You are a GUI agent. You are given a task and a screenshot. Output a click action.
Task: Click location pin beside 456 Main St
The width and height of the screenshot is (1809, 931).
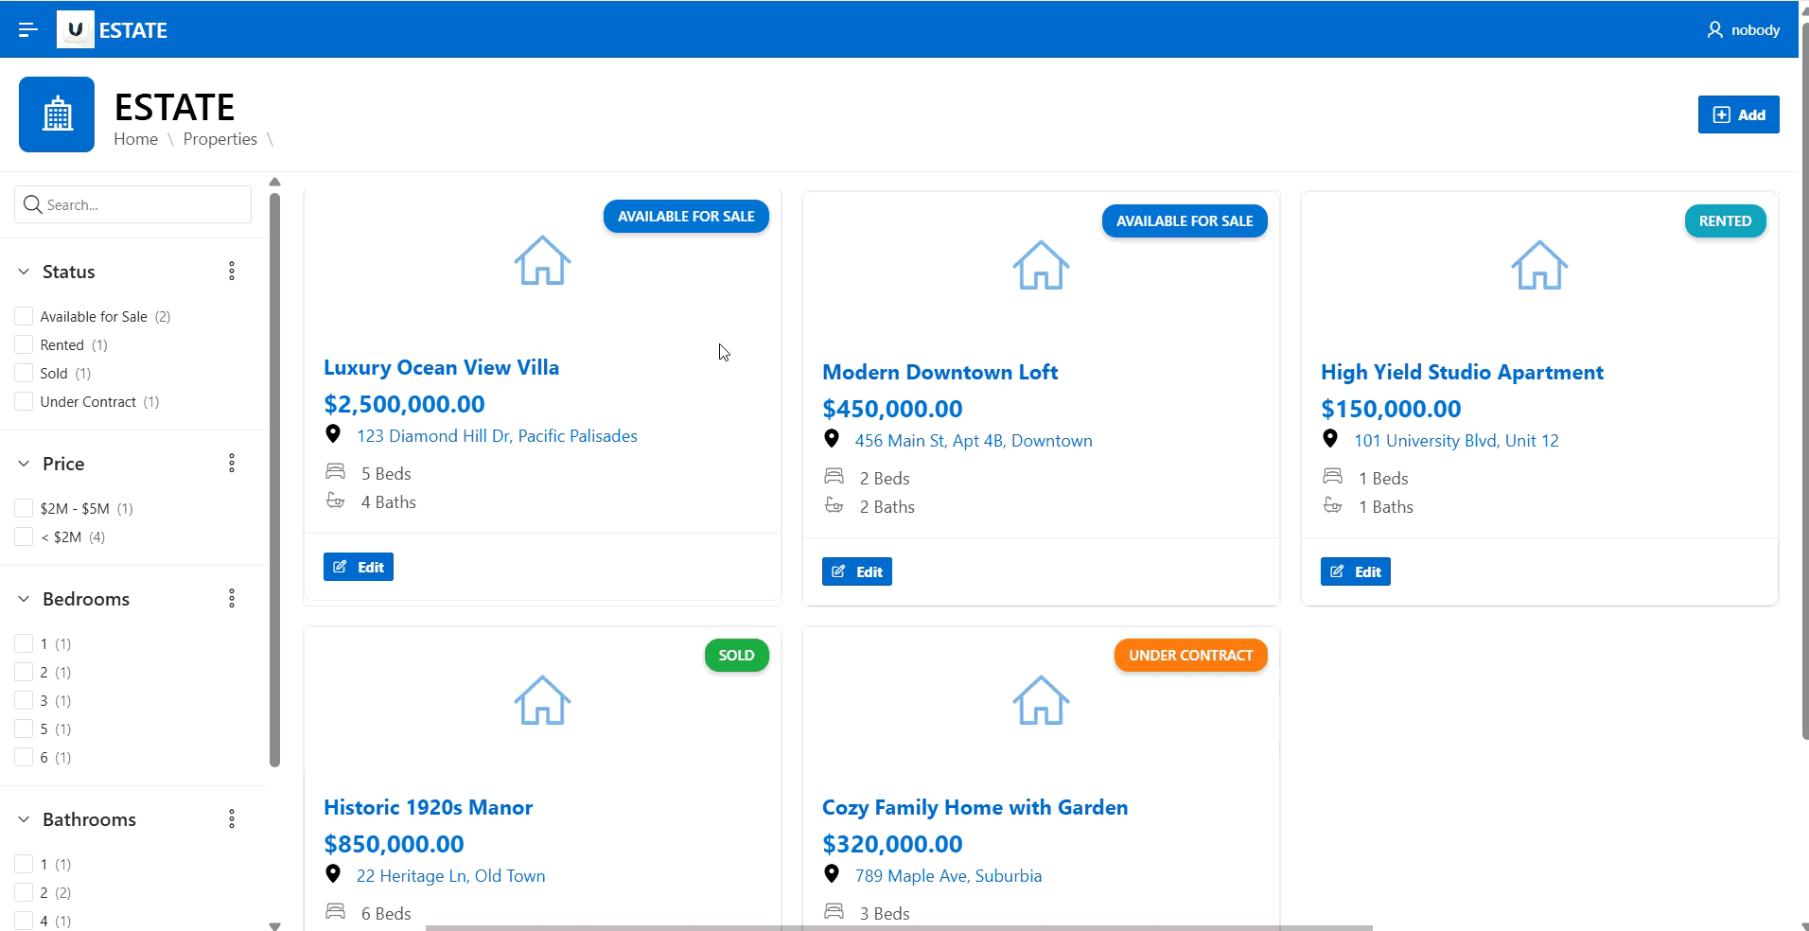(x=832, y=439)
